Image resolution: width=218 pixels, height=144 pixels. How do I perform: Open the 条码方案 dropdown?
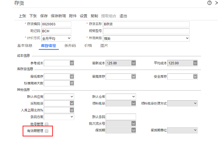pos(72,117)
